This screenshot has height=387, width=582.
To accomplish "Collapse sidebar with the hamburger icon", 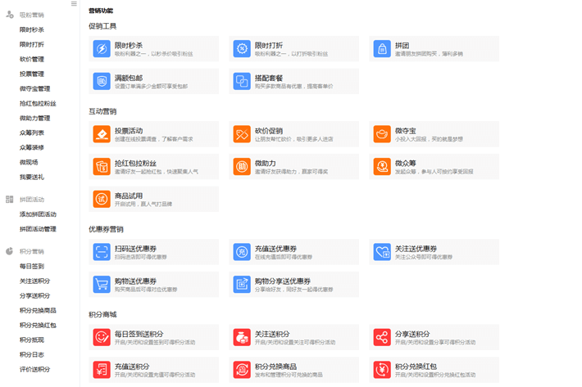I will pos(74,4).
